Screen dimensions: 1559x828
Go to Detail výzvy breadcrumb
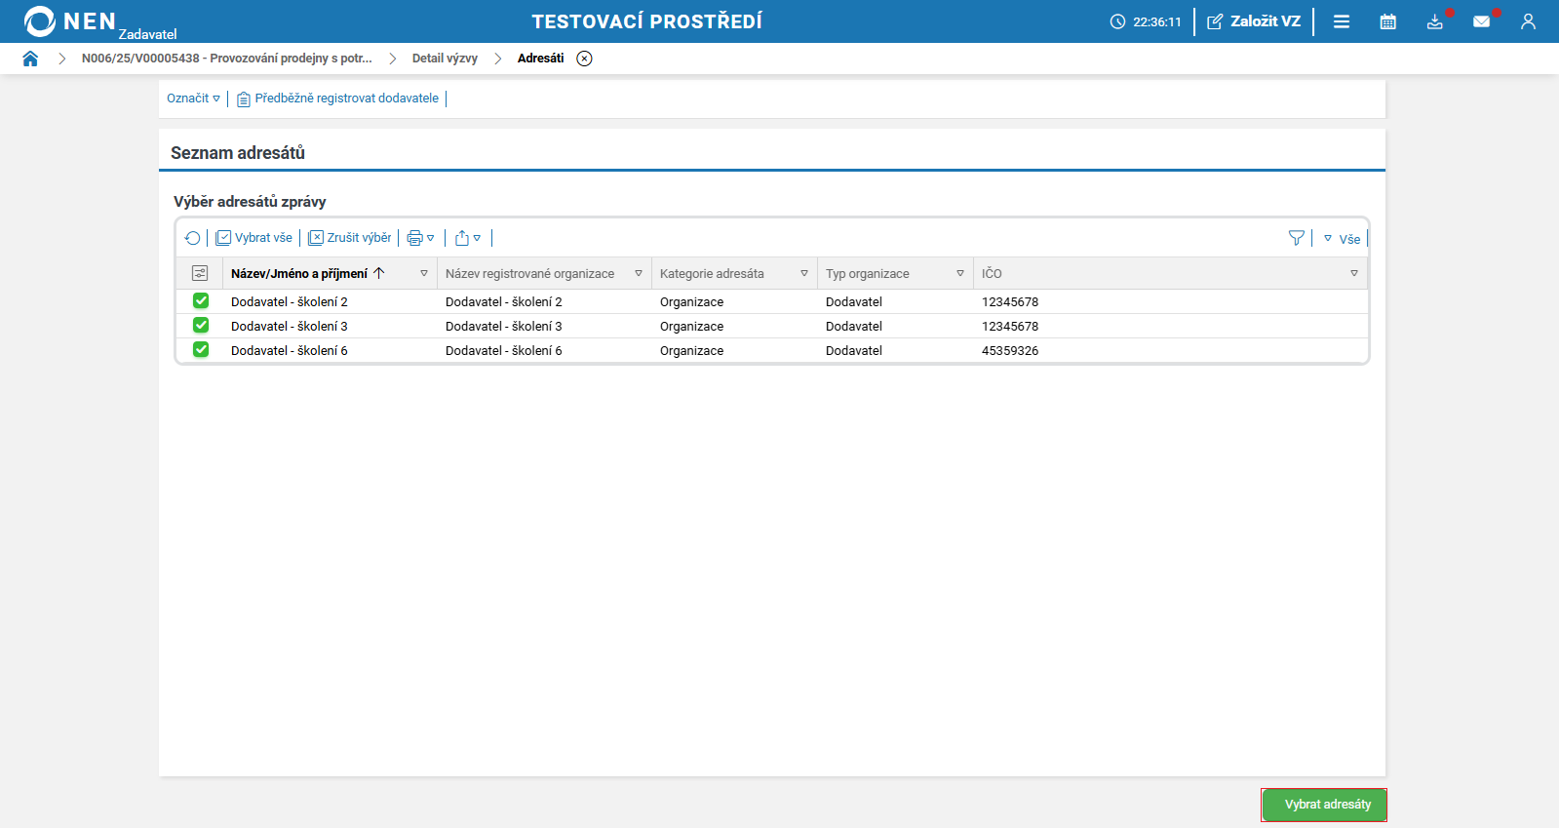coord(445,59)
